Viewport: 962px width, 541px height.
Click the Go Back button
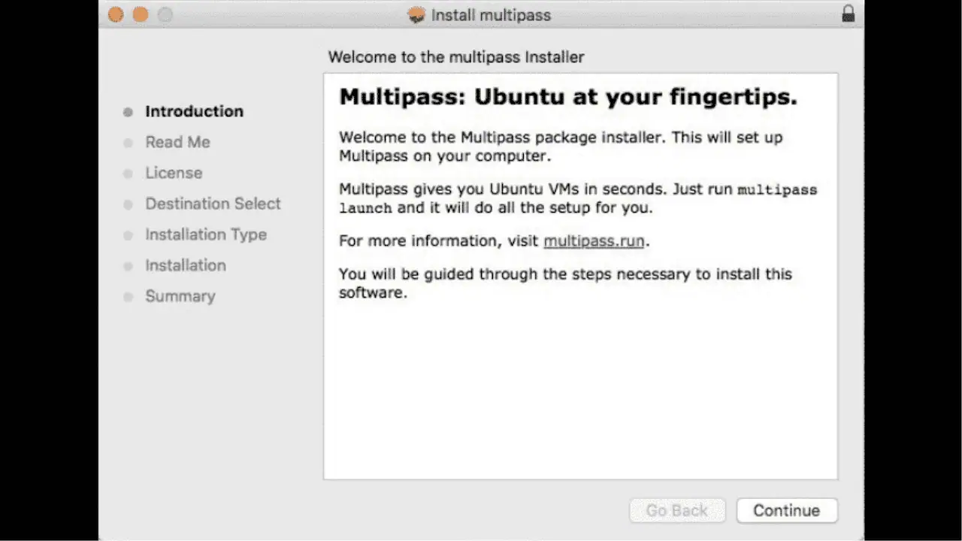click(677, 510)
